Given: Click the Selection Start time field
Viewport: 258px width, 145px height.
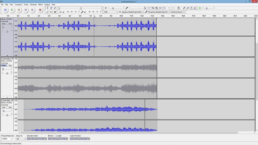Looking at the screenshot, I should pyautogui.click(x=37, y=139).
